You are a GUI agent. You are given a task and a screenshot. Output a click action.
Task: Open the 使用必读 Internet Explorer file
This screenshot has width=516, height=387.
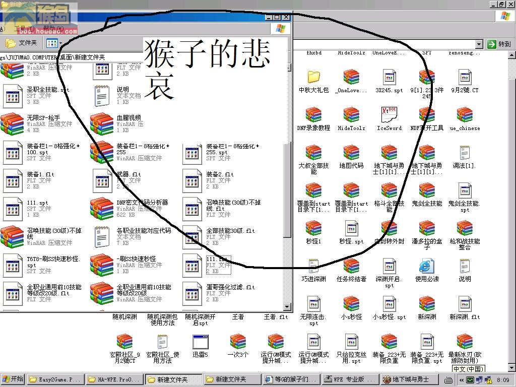(427, 270)
